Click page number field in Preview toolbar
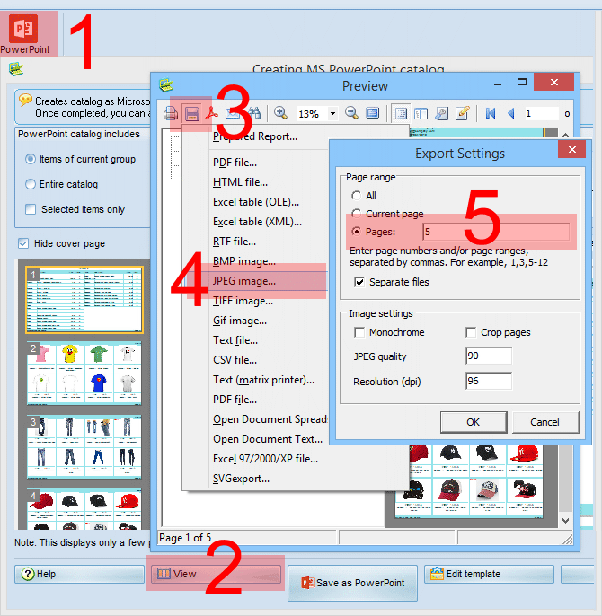 coord(541,113)
